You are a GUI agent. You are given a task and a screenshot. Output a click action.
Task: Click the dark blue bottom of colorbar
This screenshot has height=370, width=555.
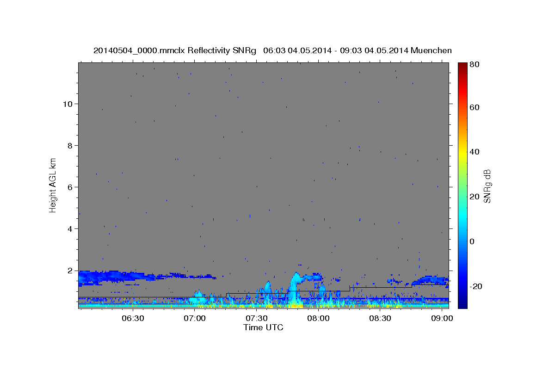tap(462, 303)
